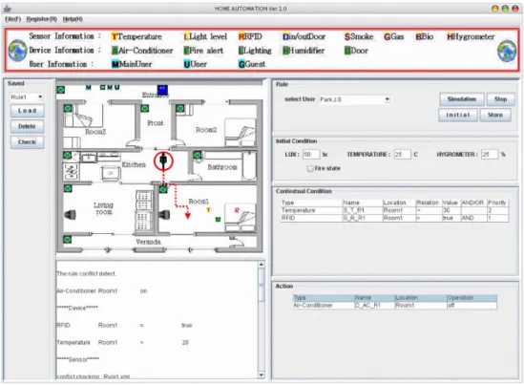Click the green device marker in Room3
Viewport: 524px width, 385px height.
coord(68,108)
